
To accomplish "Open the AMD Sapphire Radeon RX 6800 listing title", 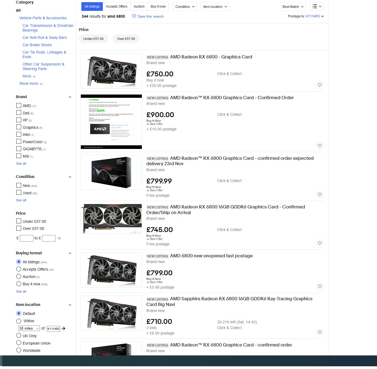I will pos(229,302).
